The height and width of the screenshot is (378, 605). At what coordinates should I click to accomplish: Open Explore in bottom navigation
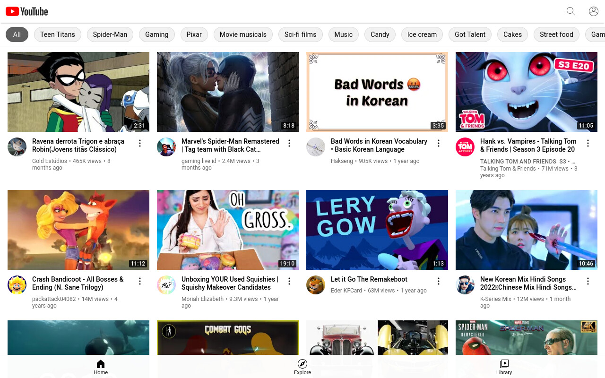click(302, 367)
